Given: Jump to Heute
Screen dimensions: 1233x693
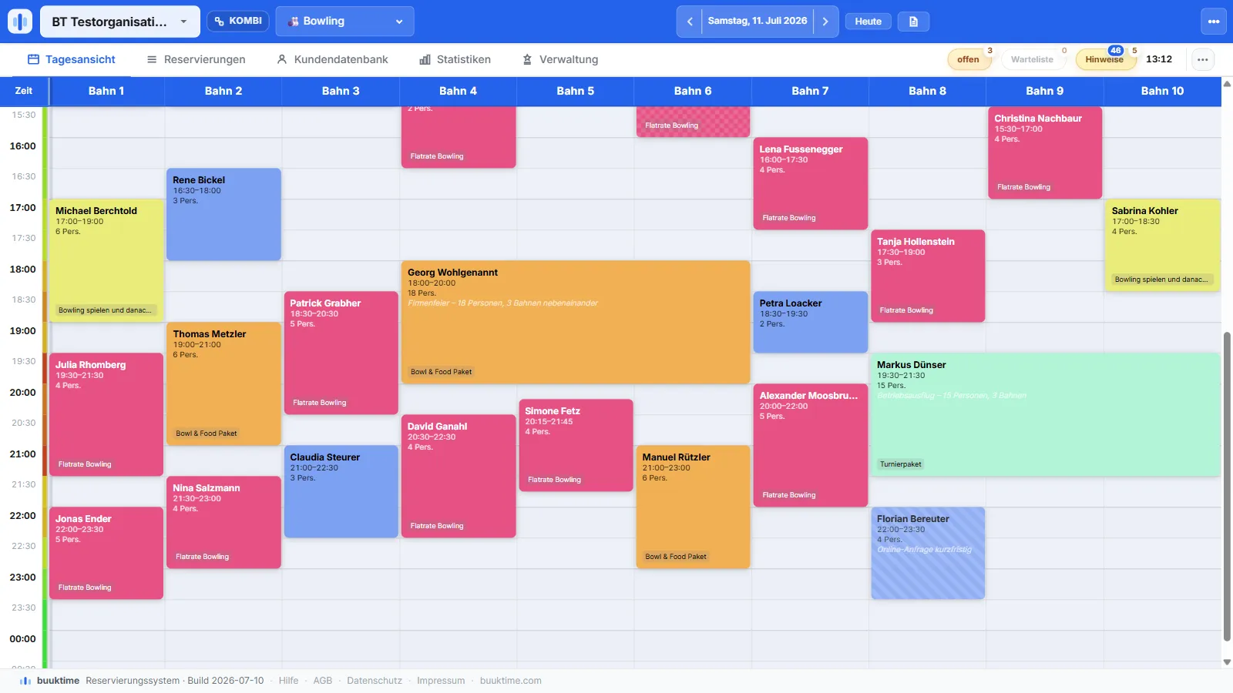Looking at the screenshot, I should tap(868, 22).
